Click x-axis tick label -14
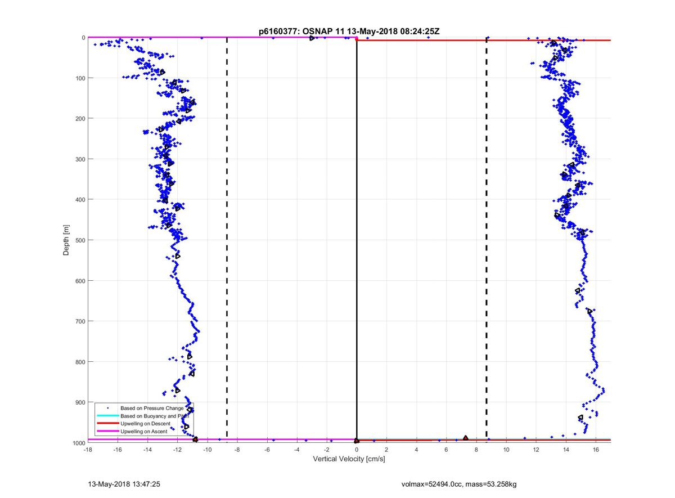 tap(147, 450)
